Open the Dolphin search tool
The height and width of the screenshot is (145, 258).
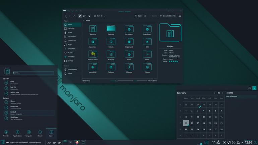[145, 16]
